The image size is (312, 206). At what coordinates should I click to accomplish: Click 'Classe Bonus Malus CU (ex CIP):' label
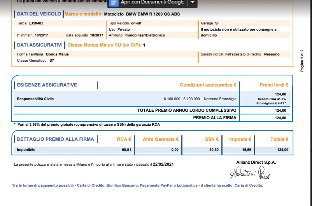105,45
